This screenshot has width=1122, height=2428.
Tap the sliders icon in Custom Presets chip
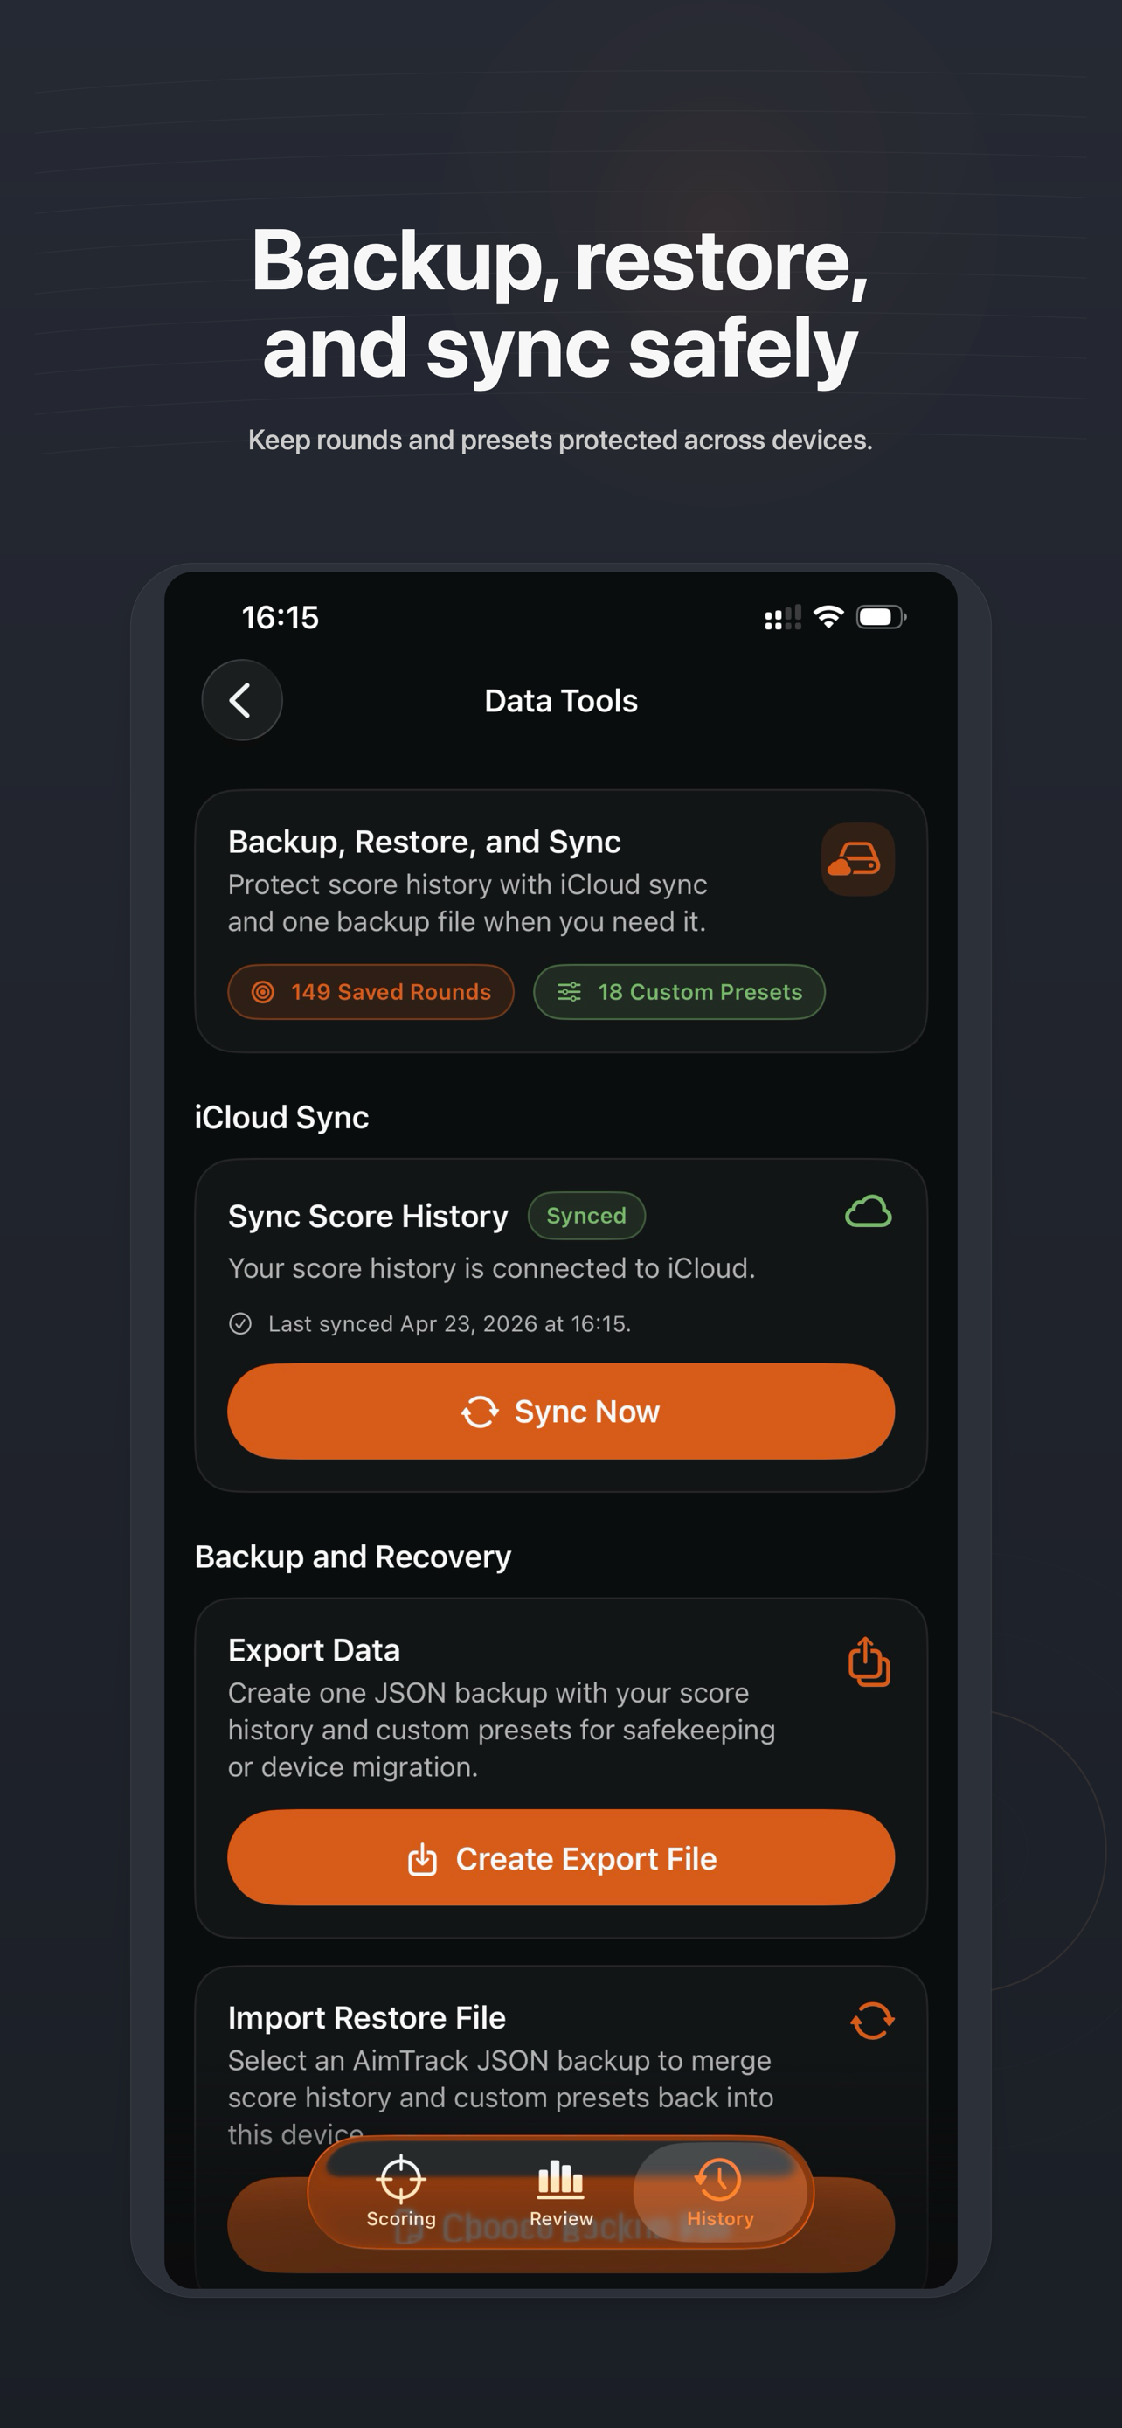[569, 991]
